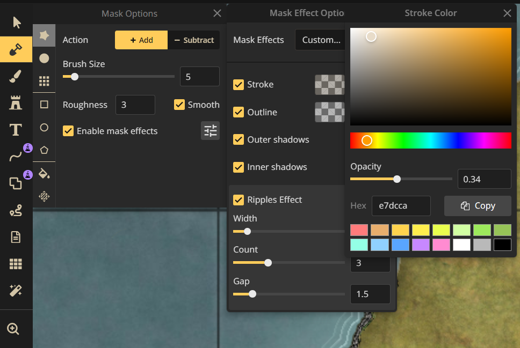
Task: Copy the hex color value
Action: coord(478,205)
